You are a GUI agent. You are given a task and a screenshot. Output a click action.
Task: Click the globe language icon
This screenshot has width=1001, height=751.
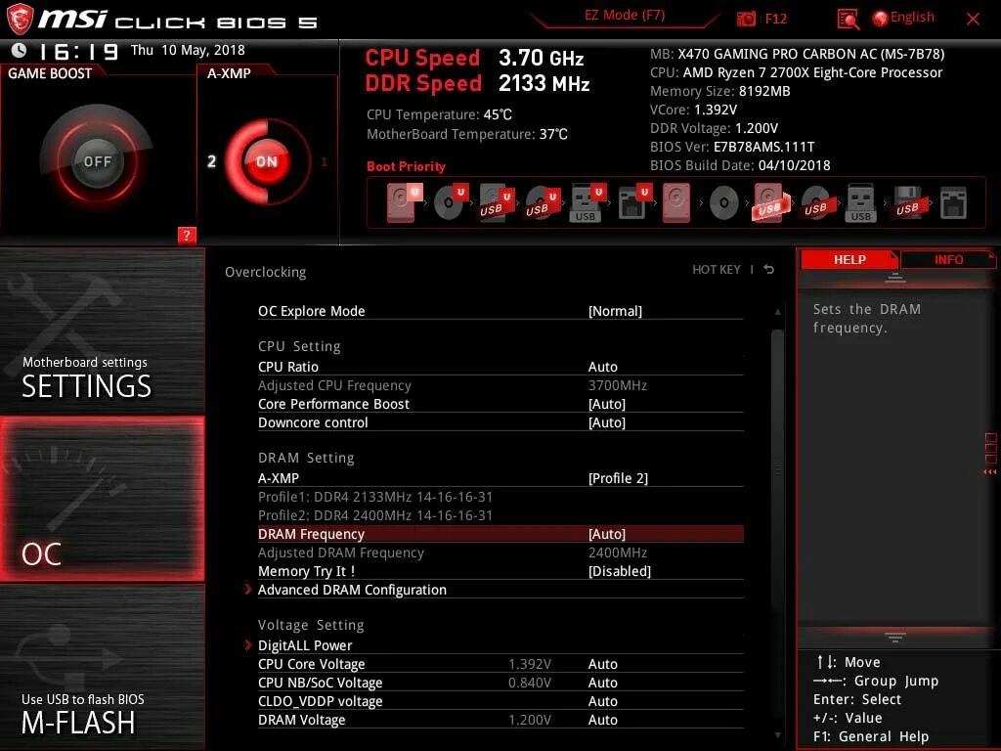point(880,19)
